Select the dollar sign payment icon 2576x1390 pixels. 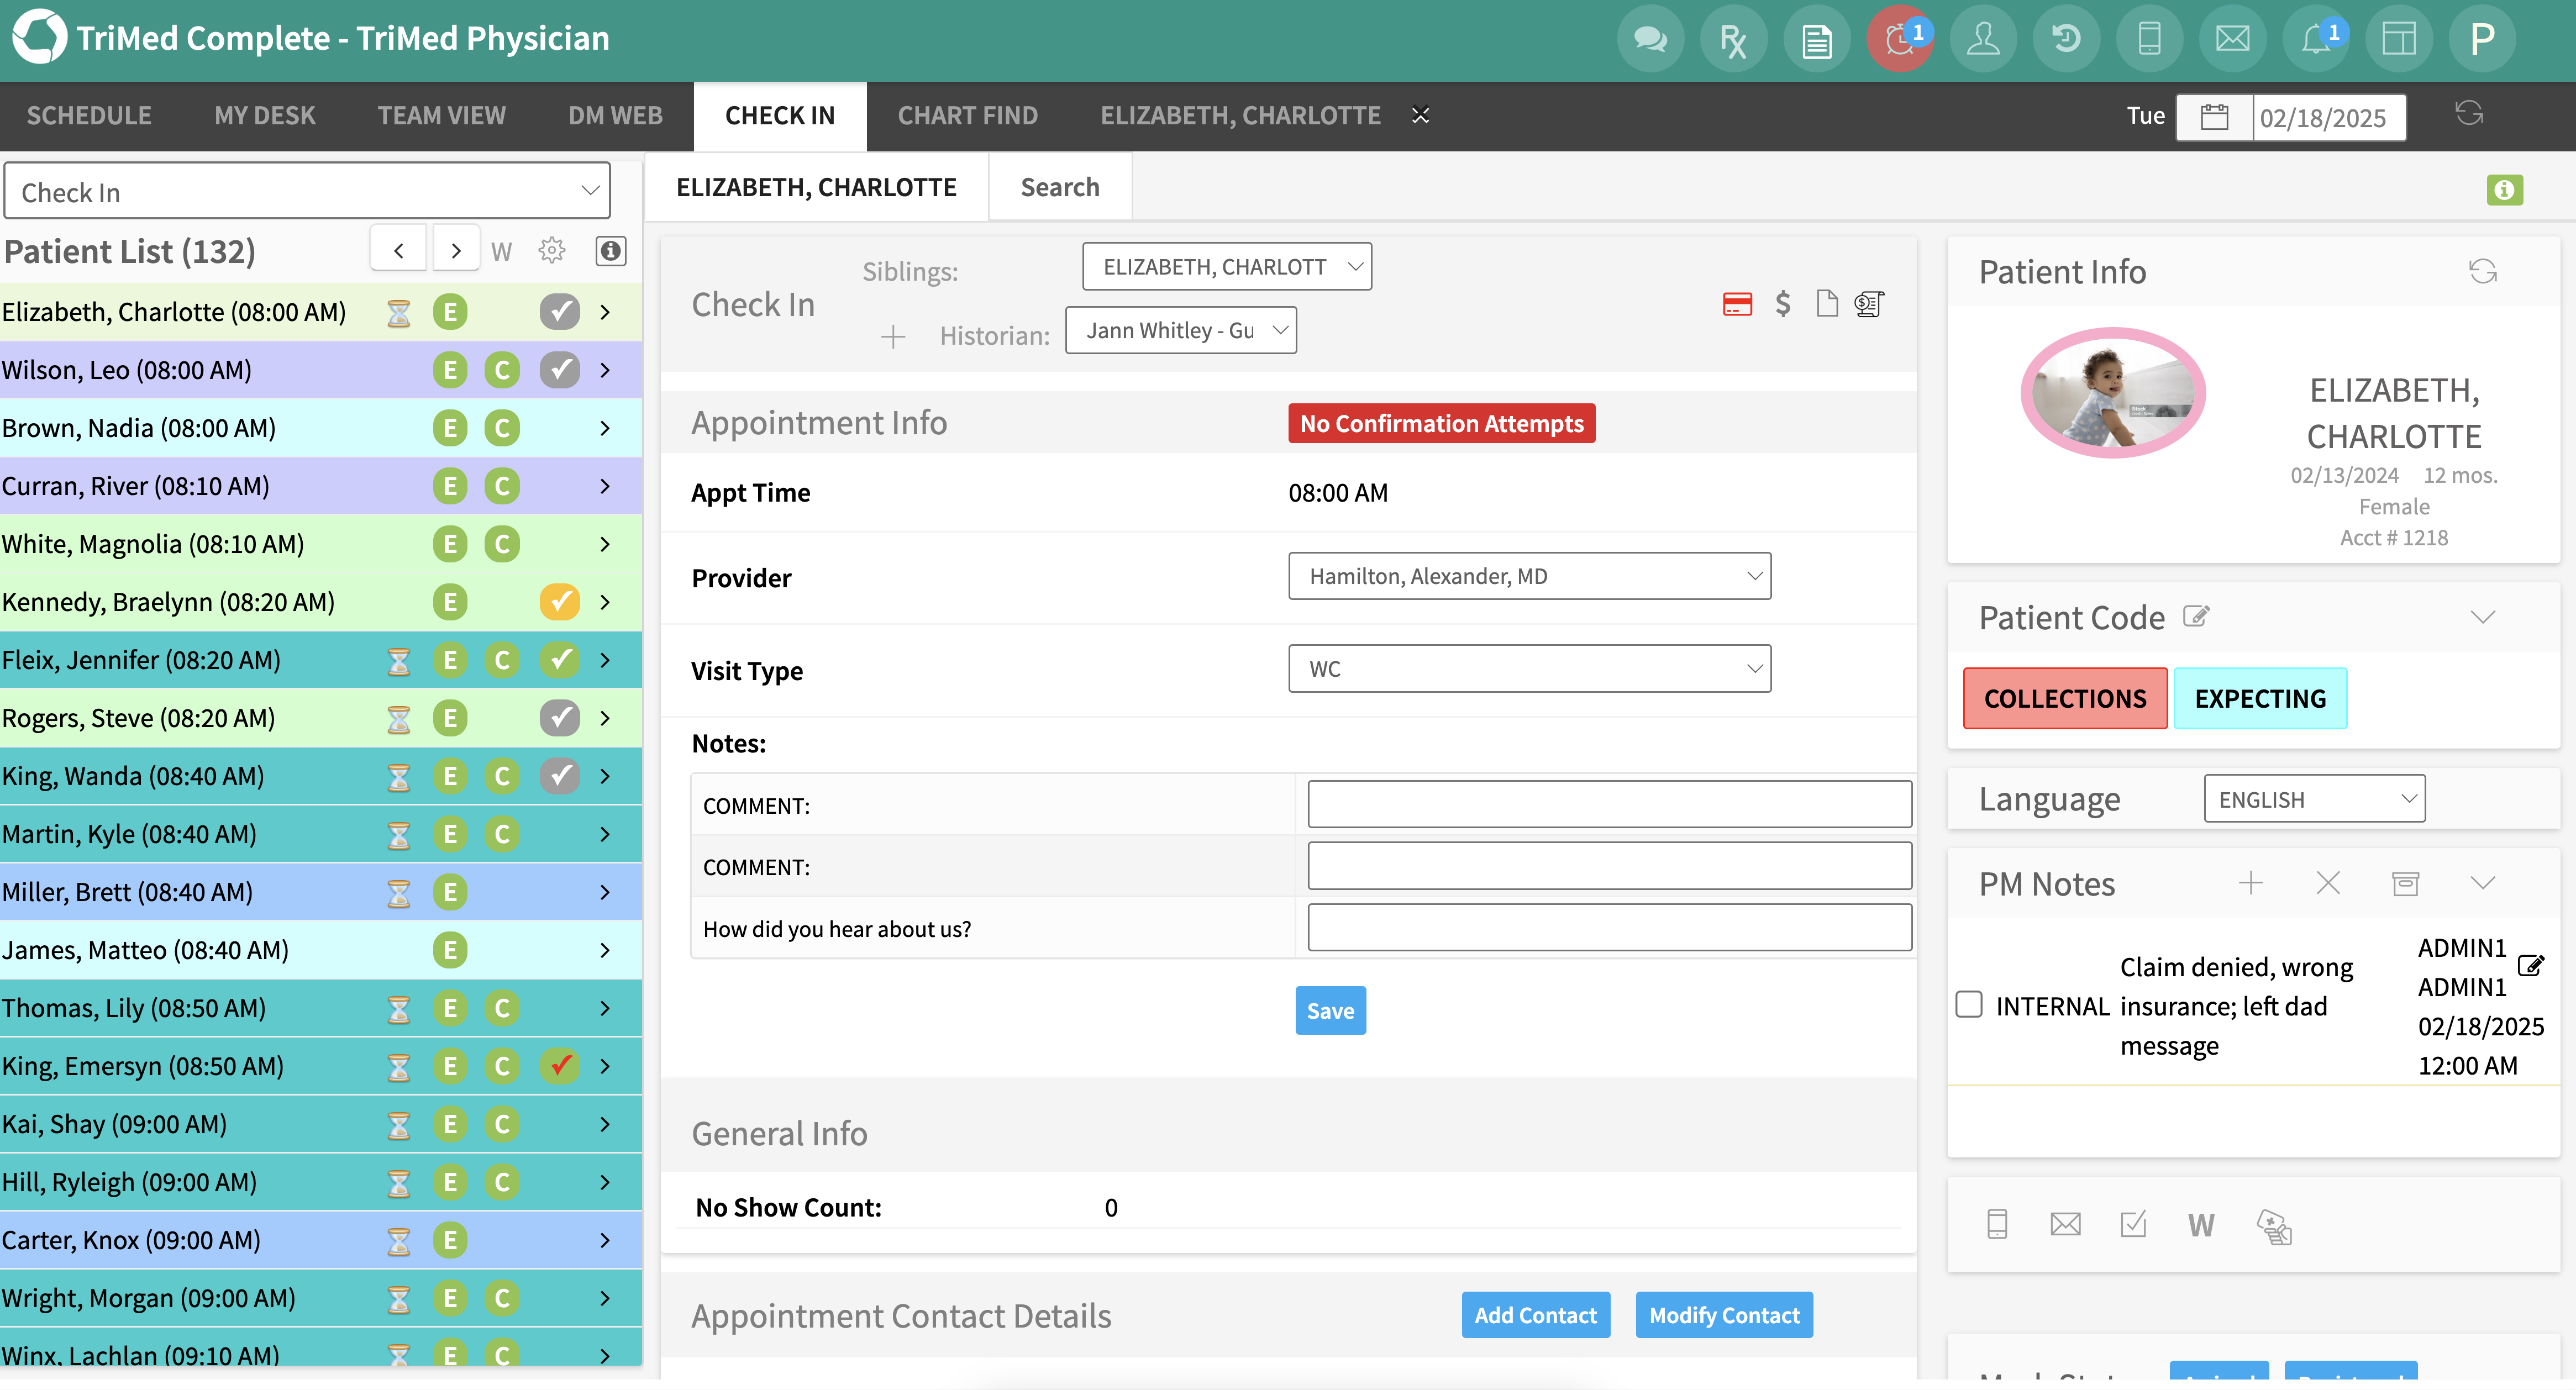(1783, 304)
